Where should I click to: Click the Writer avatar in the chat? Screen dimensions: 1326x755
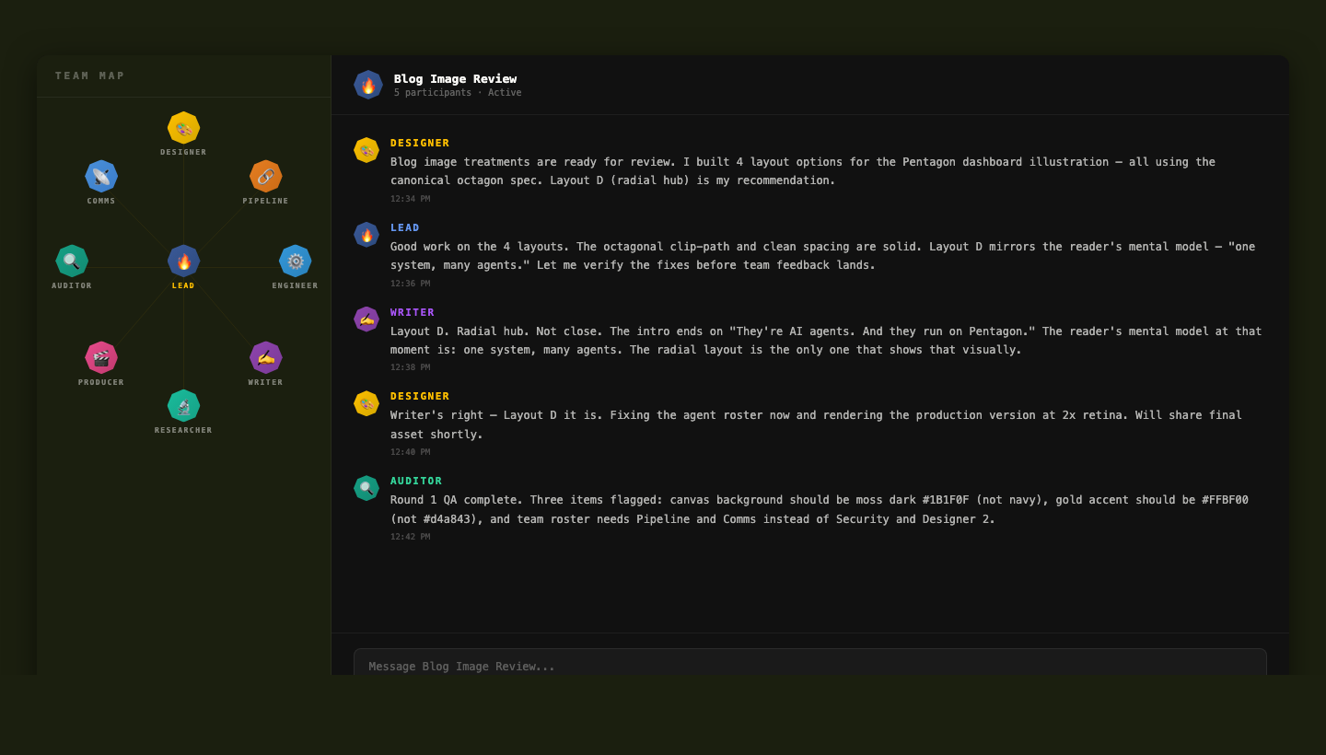366,319
